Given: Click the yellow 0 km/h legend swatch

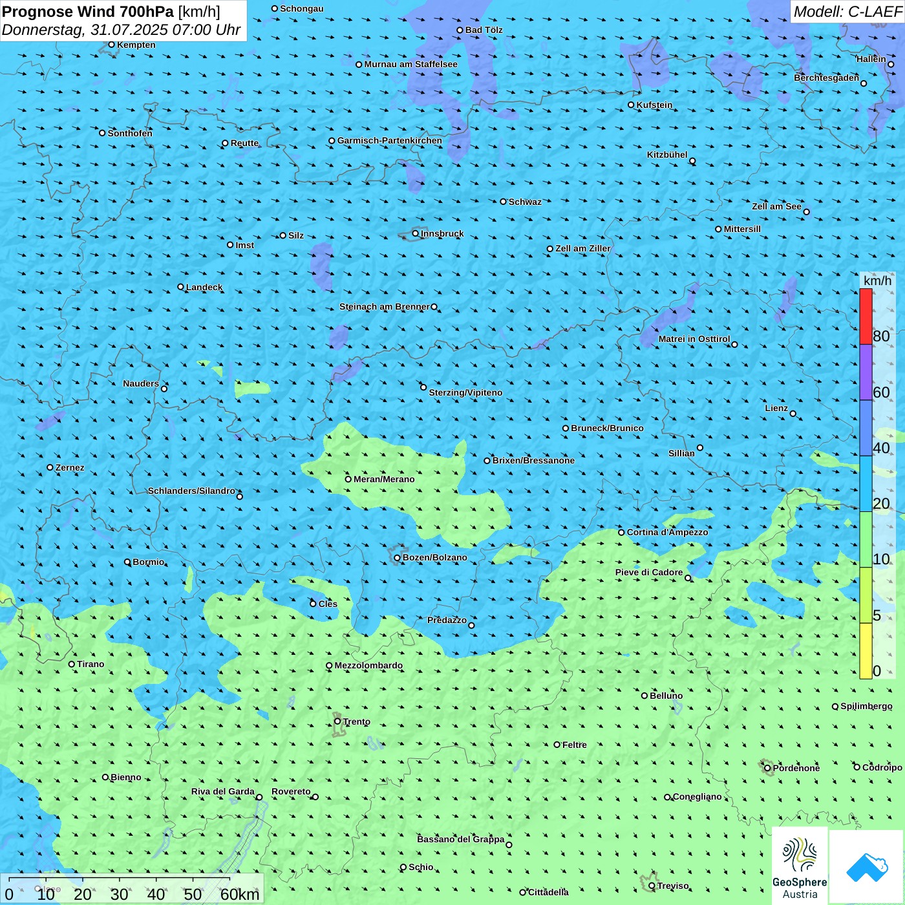Looking at the screenshot, I should pyautogui.click(x=866, y=651).
